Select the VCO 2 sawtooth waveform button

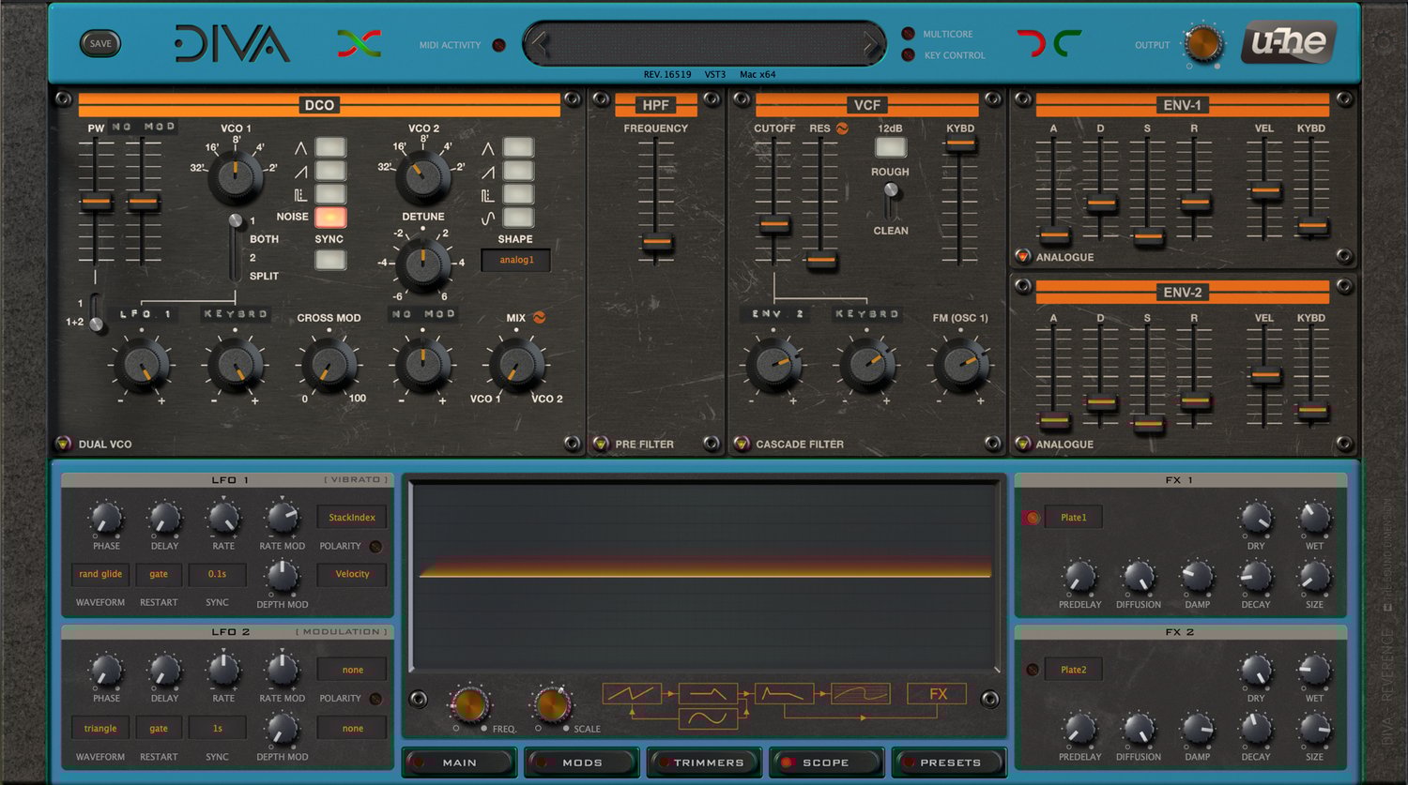[x=518, y=171]
